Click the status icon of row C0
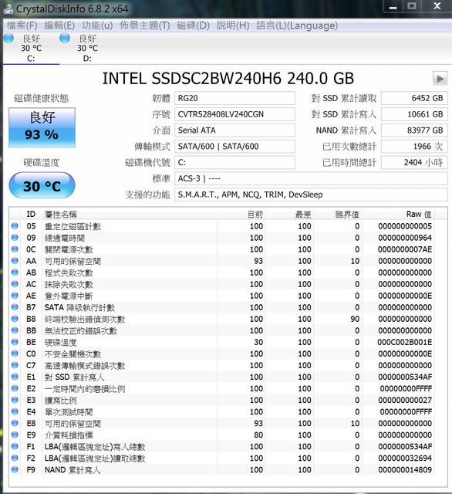Image resolution: width=452 pixels, height=494 pixels. [x=15, y=354]
